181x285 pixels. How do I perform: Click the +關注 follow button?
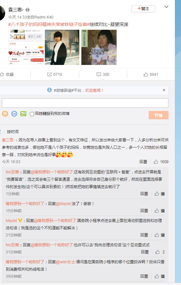click(x=143, y=9)
